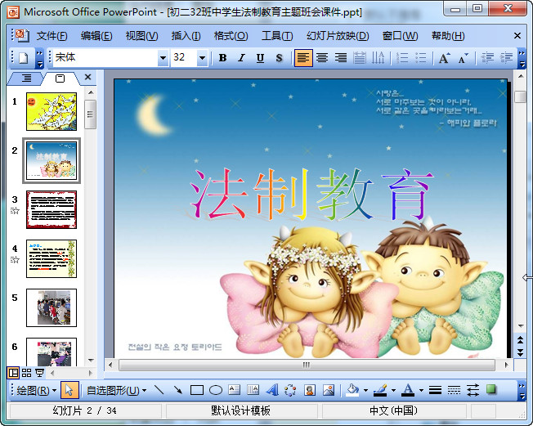Viewport: 533px width, 426px height.
Task: Open the 插入(I) menu
Action: 186,36
